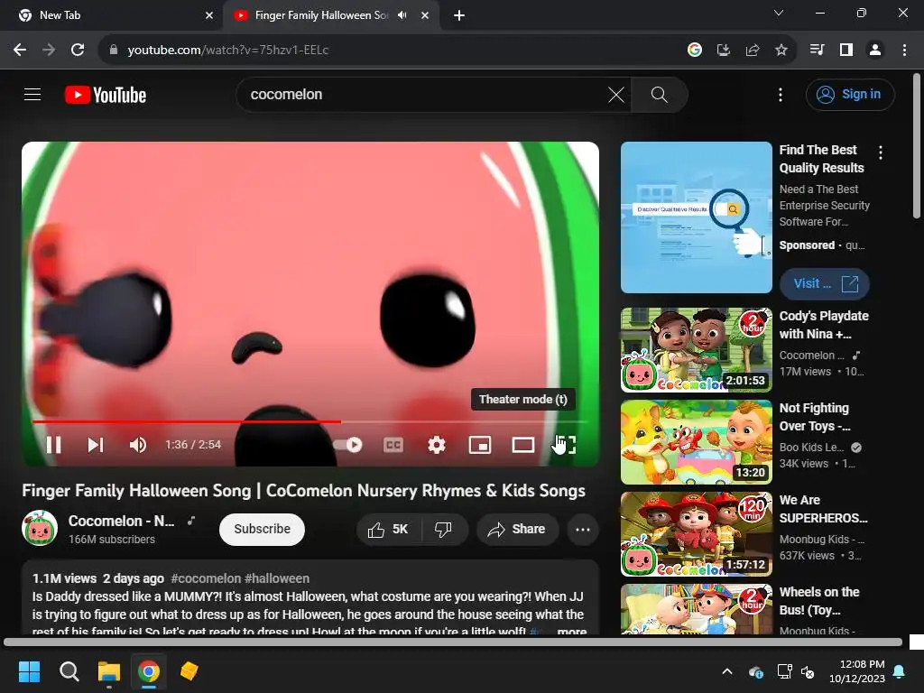Open the sponsored ad thumbnail

pos(696,217)
